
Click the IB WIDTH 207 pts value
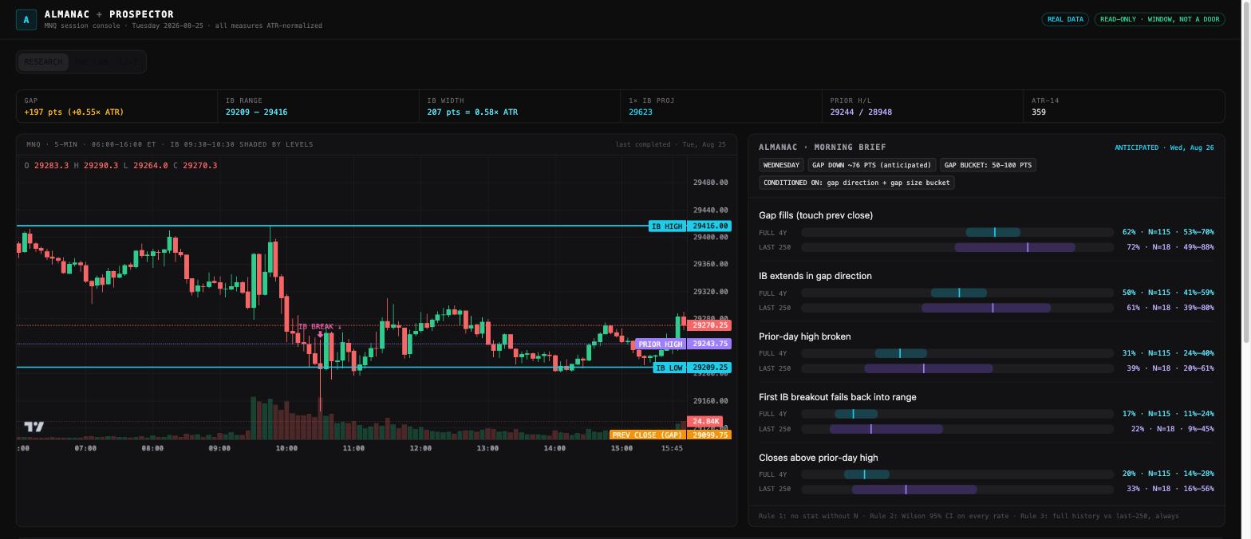[x=472, y=112]
